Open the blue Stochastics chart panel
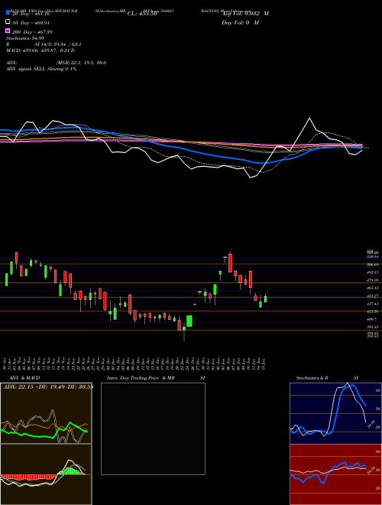The height and width of the screenshot is (505, 382). pos(335,413)
